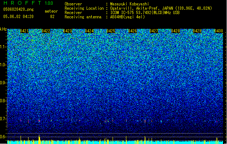Click the filename 0506020420.png

click(x=18, y=9)
